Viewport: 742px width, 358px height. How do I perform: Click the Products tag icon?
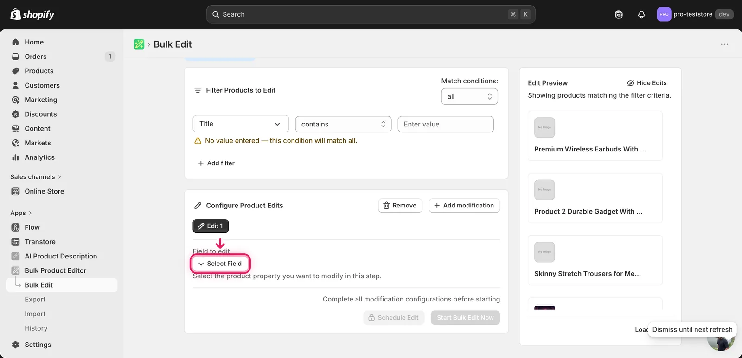(15, 71)
